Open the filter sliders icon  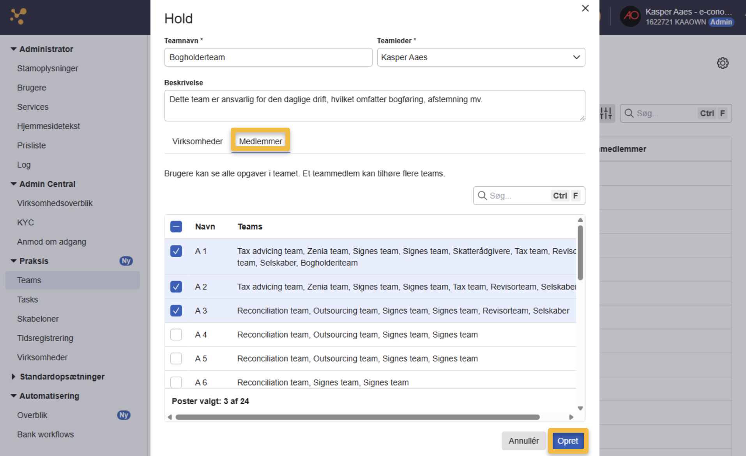(x=606, y=113)
